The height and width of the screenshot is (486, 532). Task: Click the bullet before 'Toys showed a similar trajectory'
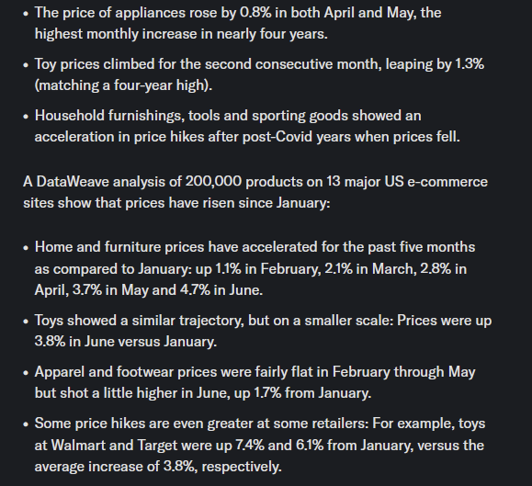[x=26, y=322]
